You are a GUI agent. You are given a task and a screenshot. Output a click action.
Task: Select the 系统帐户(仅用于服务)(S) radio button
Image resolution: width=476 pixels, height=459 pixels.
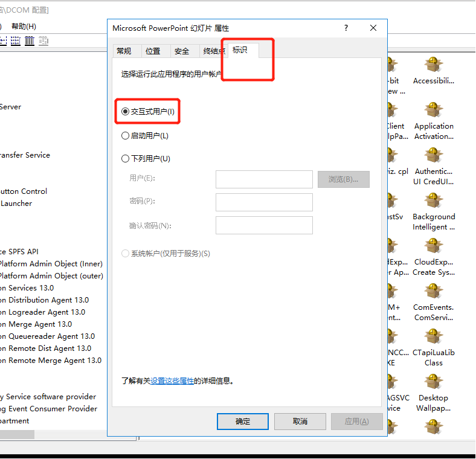(126, 253)
